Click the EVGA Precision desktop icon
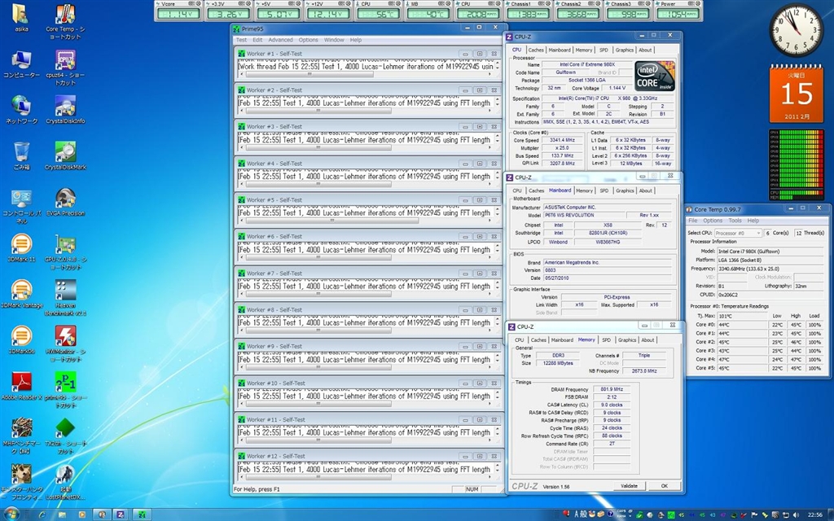834x521 pixels. coord(66,199)
